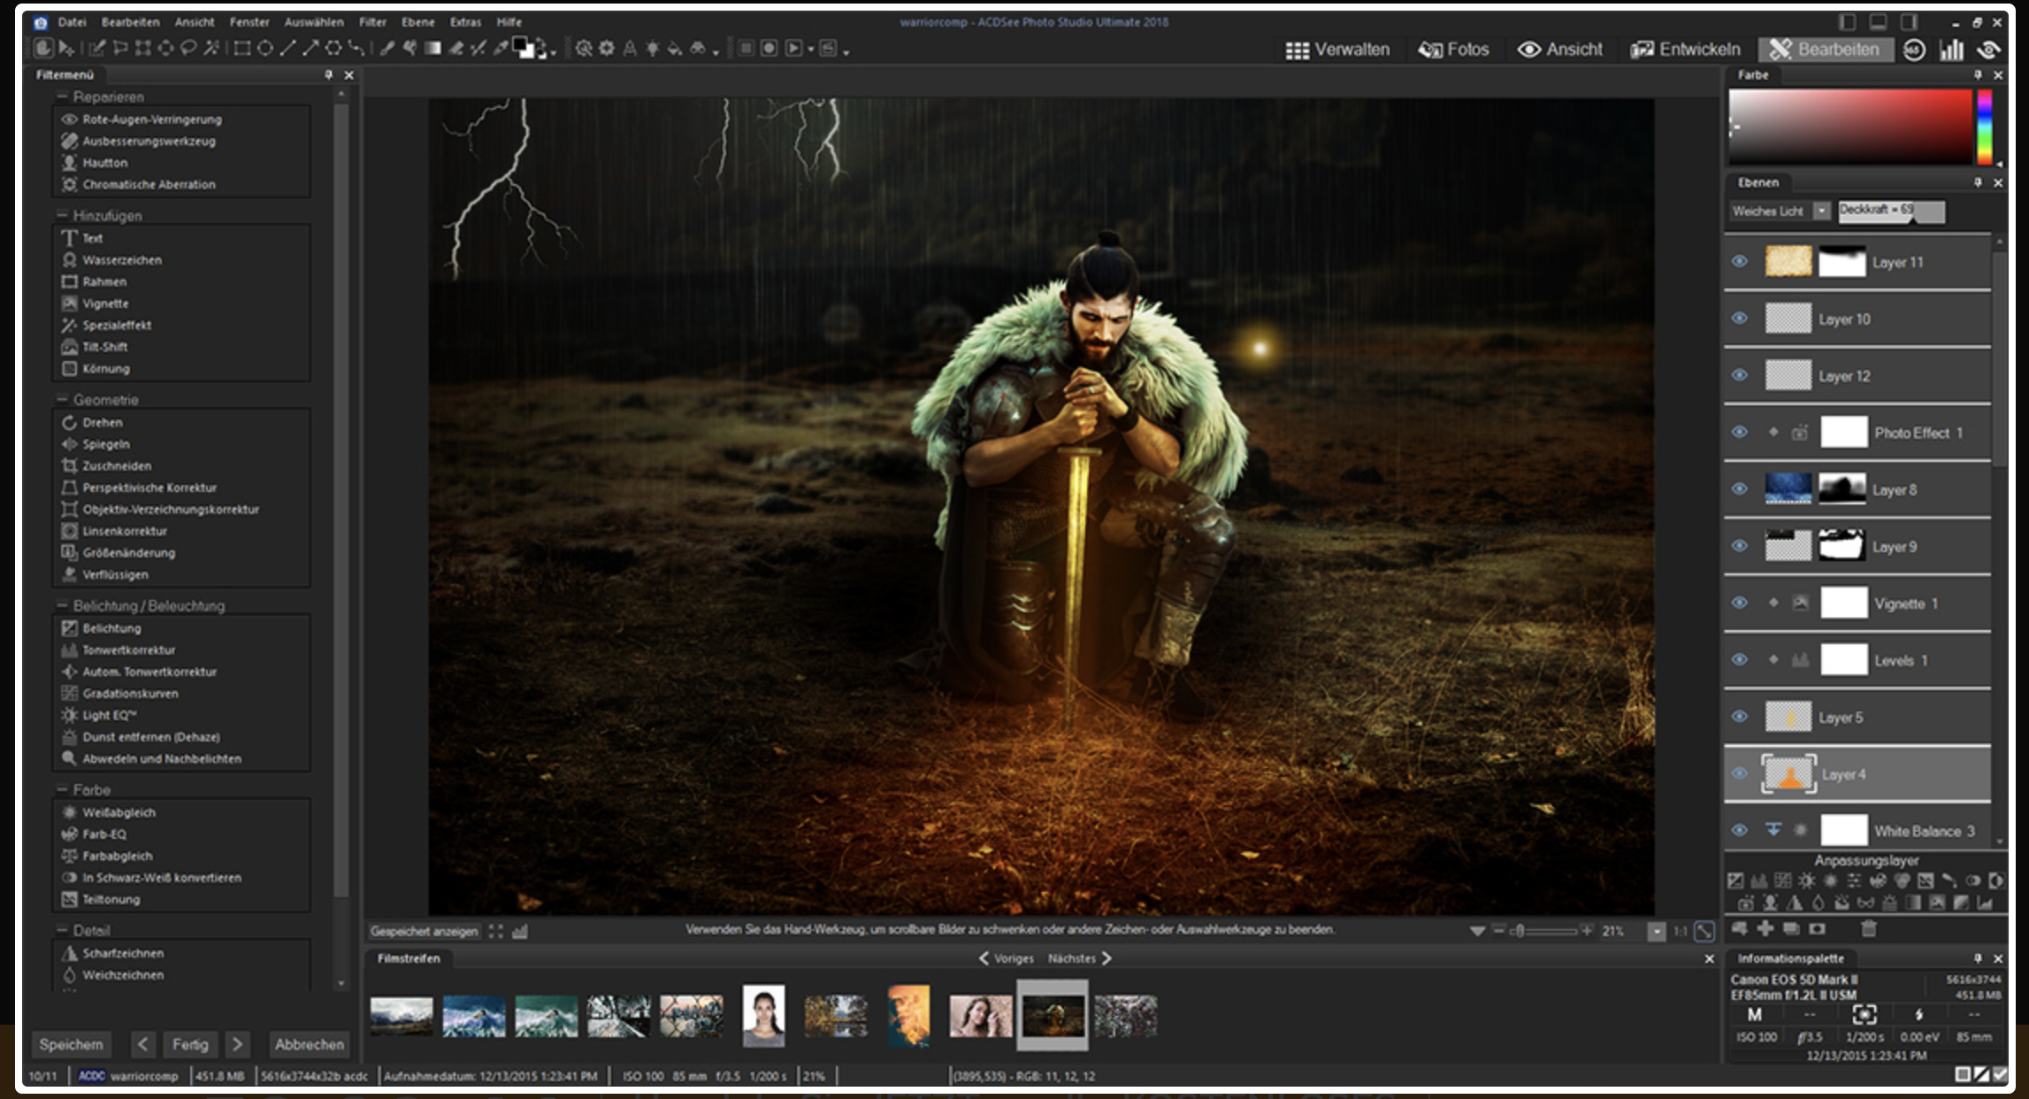Open the Extras menu

pyautogui.click(x=465, y=22)
